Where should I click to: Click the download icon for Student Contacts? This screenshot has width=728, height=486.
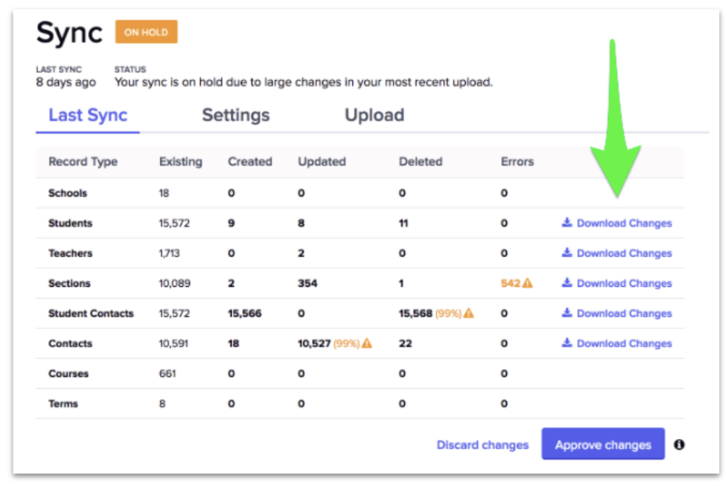(566, 314)
